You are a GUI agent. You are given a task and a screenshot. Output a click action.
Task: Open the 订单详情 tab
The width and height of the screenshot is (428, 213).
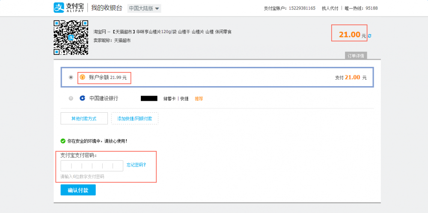356,56
